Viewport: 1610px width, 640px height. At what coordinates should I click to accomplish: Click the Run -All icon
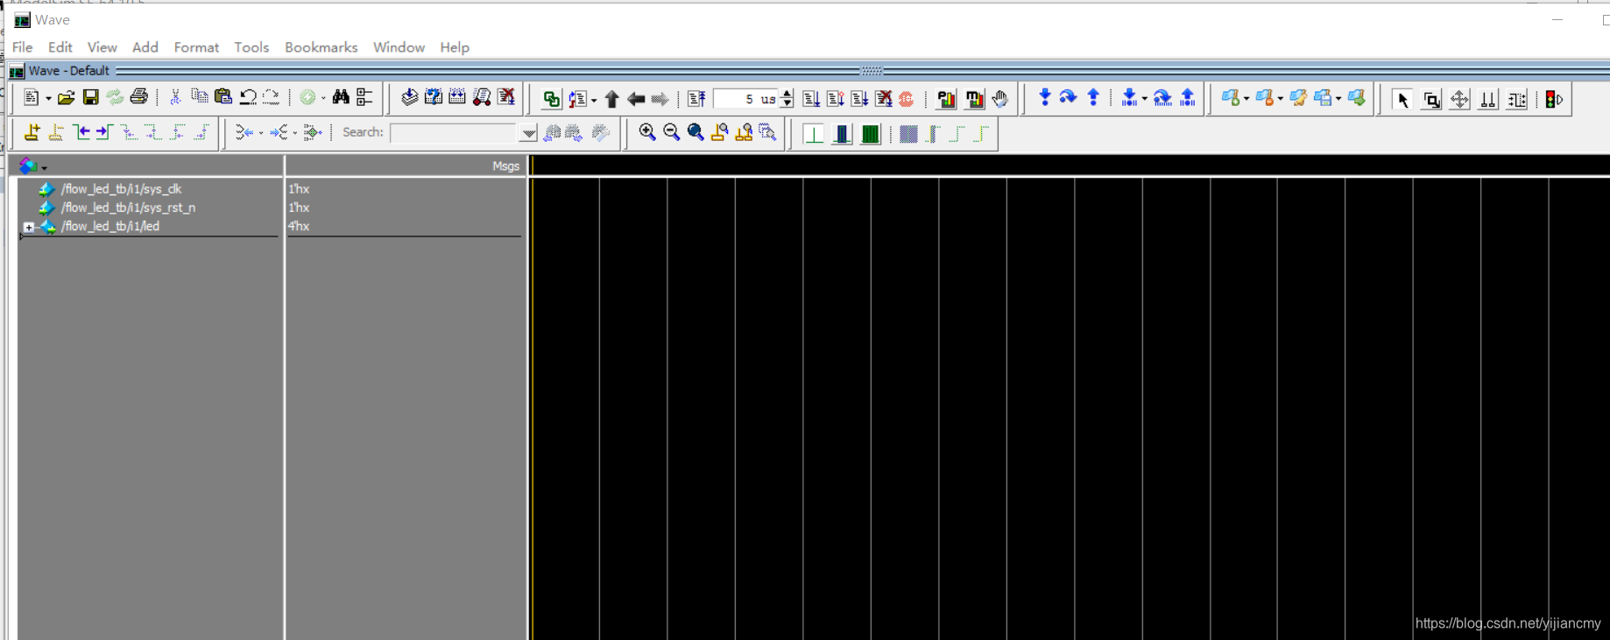[859, 99]
